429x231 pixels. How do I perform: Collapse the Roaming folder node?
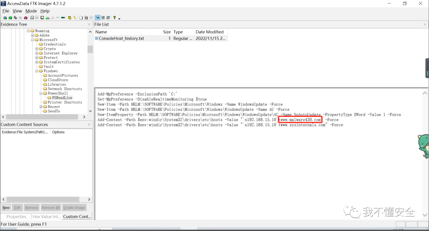pos(28,31)
